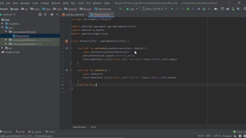This screenshot has width=246, height=138.
Task: Click Attach Debugger to Android Process icon
Action: (204, 9)
